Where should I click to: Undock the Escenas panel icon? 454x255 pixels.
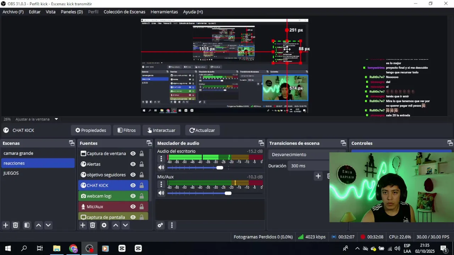72,143
